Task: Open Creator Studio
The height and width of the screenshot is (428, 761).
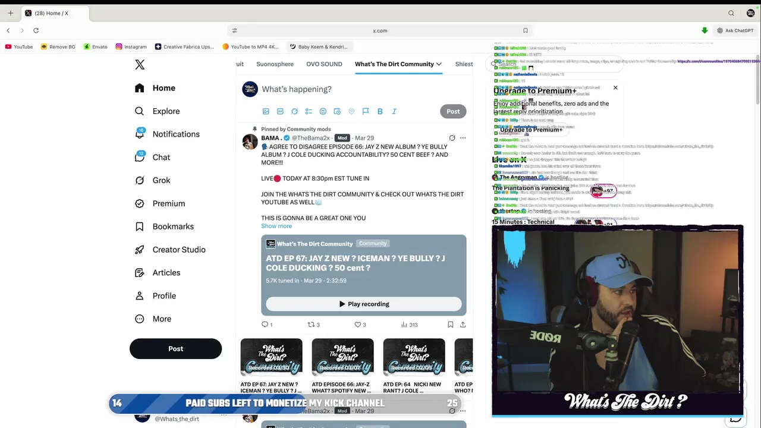Action: [x=169, y=250]
